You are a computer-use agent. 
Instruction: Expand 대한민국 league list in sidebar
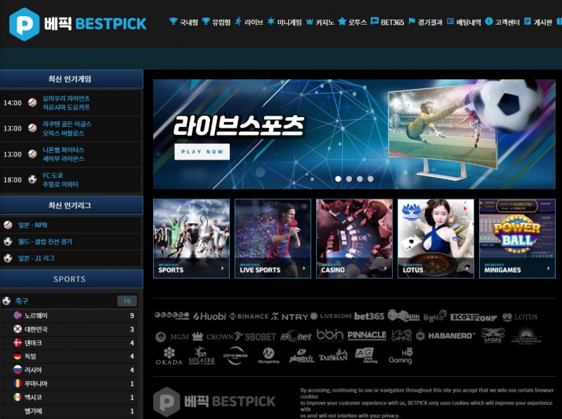[x=70, y=329]
